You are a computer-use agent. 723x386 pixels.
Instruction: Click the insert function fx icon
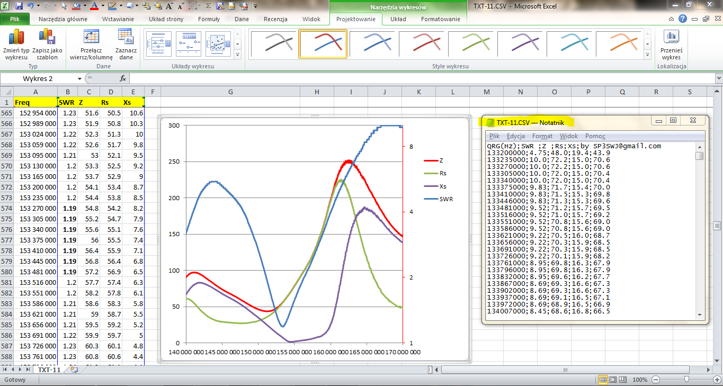tap(123, 78)
